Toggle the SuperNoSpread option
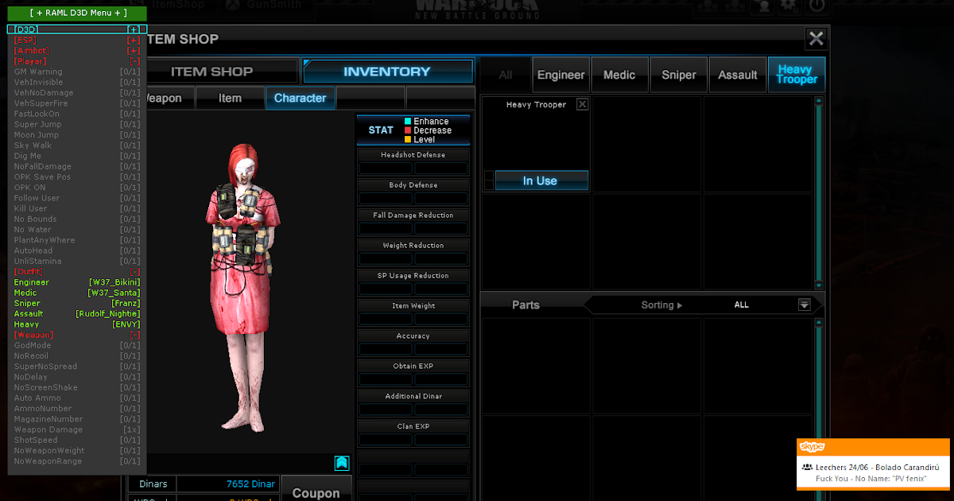 pyautogui.click(x=77, y=366)
